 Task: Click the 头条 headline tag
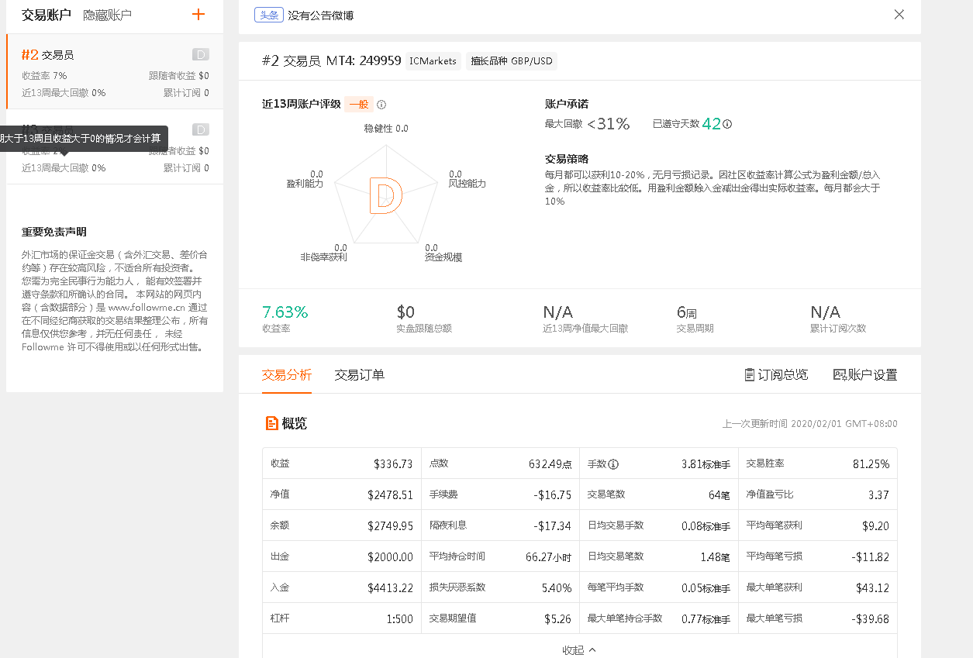[268, 15]
